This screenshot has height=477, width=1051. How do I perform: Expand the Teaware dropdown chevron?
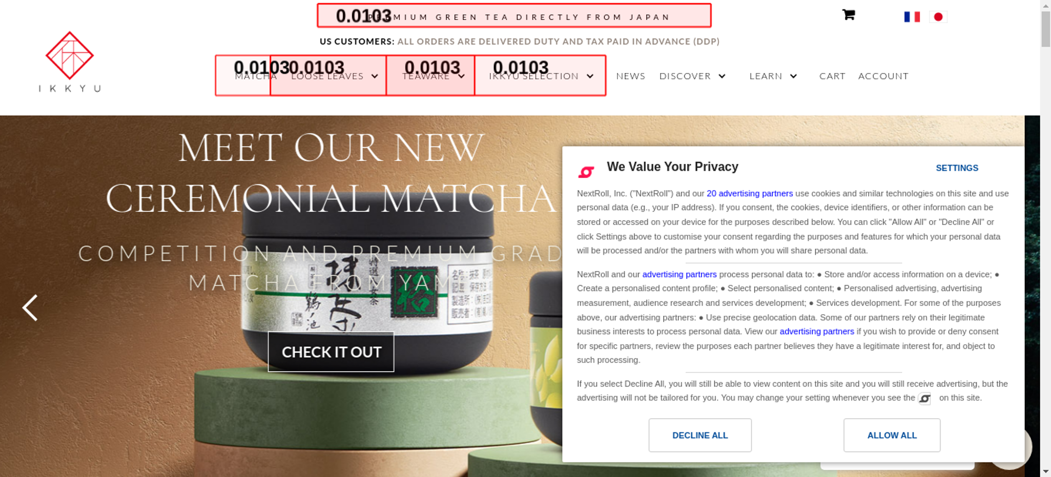(461, 76)
